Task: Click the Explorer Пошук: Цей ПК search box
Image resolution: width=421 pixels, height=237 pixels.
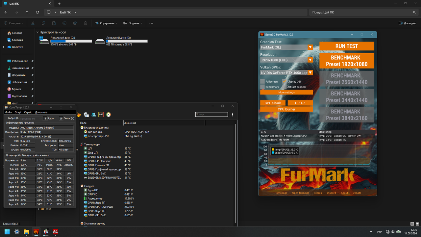Action: [x=363, y=12]
